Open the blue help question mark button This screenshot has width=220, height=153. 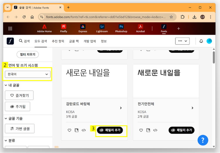point(203,140)
